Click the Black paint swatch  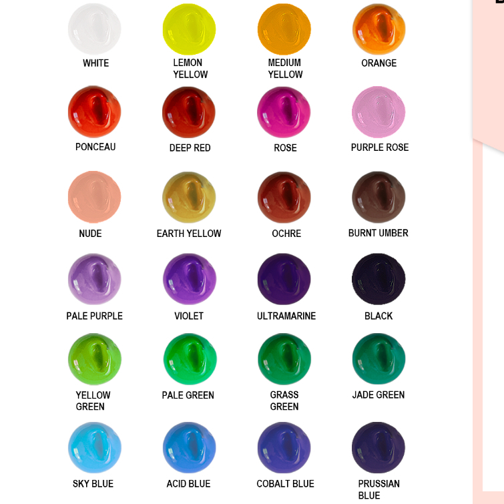379,279
